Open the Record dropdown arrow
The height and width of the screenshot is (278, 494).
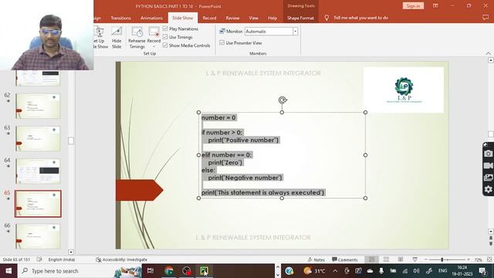154,46
